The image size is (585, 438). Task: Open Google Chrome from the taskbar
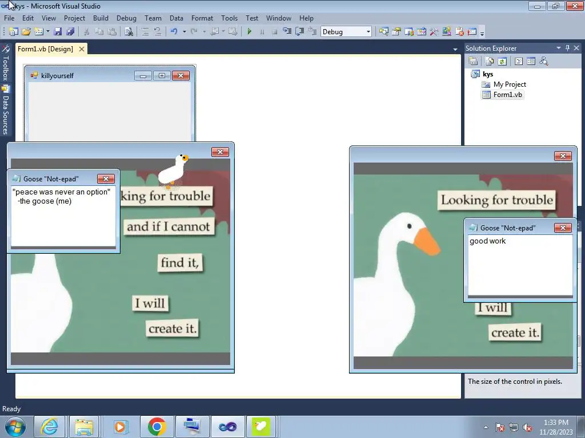pos(157,427)
